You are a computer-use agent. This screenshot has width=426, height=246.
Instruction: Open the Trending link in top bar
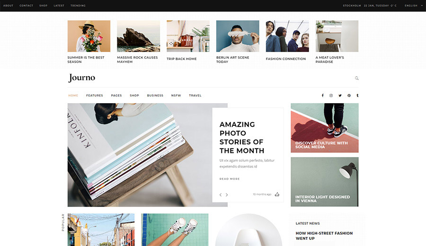(78, 5)
